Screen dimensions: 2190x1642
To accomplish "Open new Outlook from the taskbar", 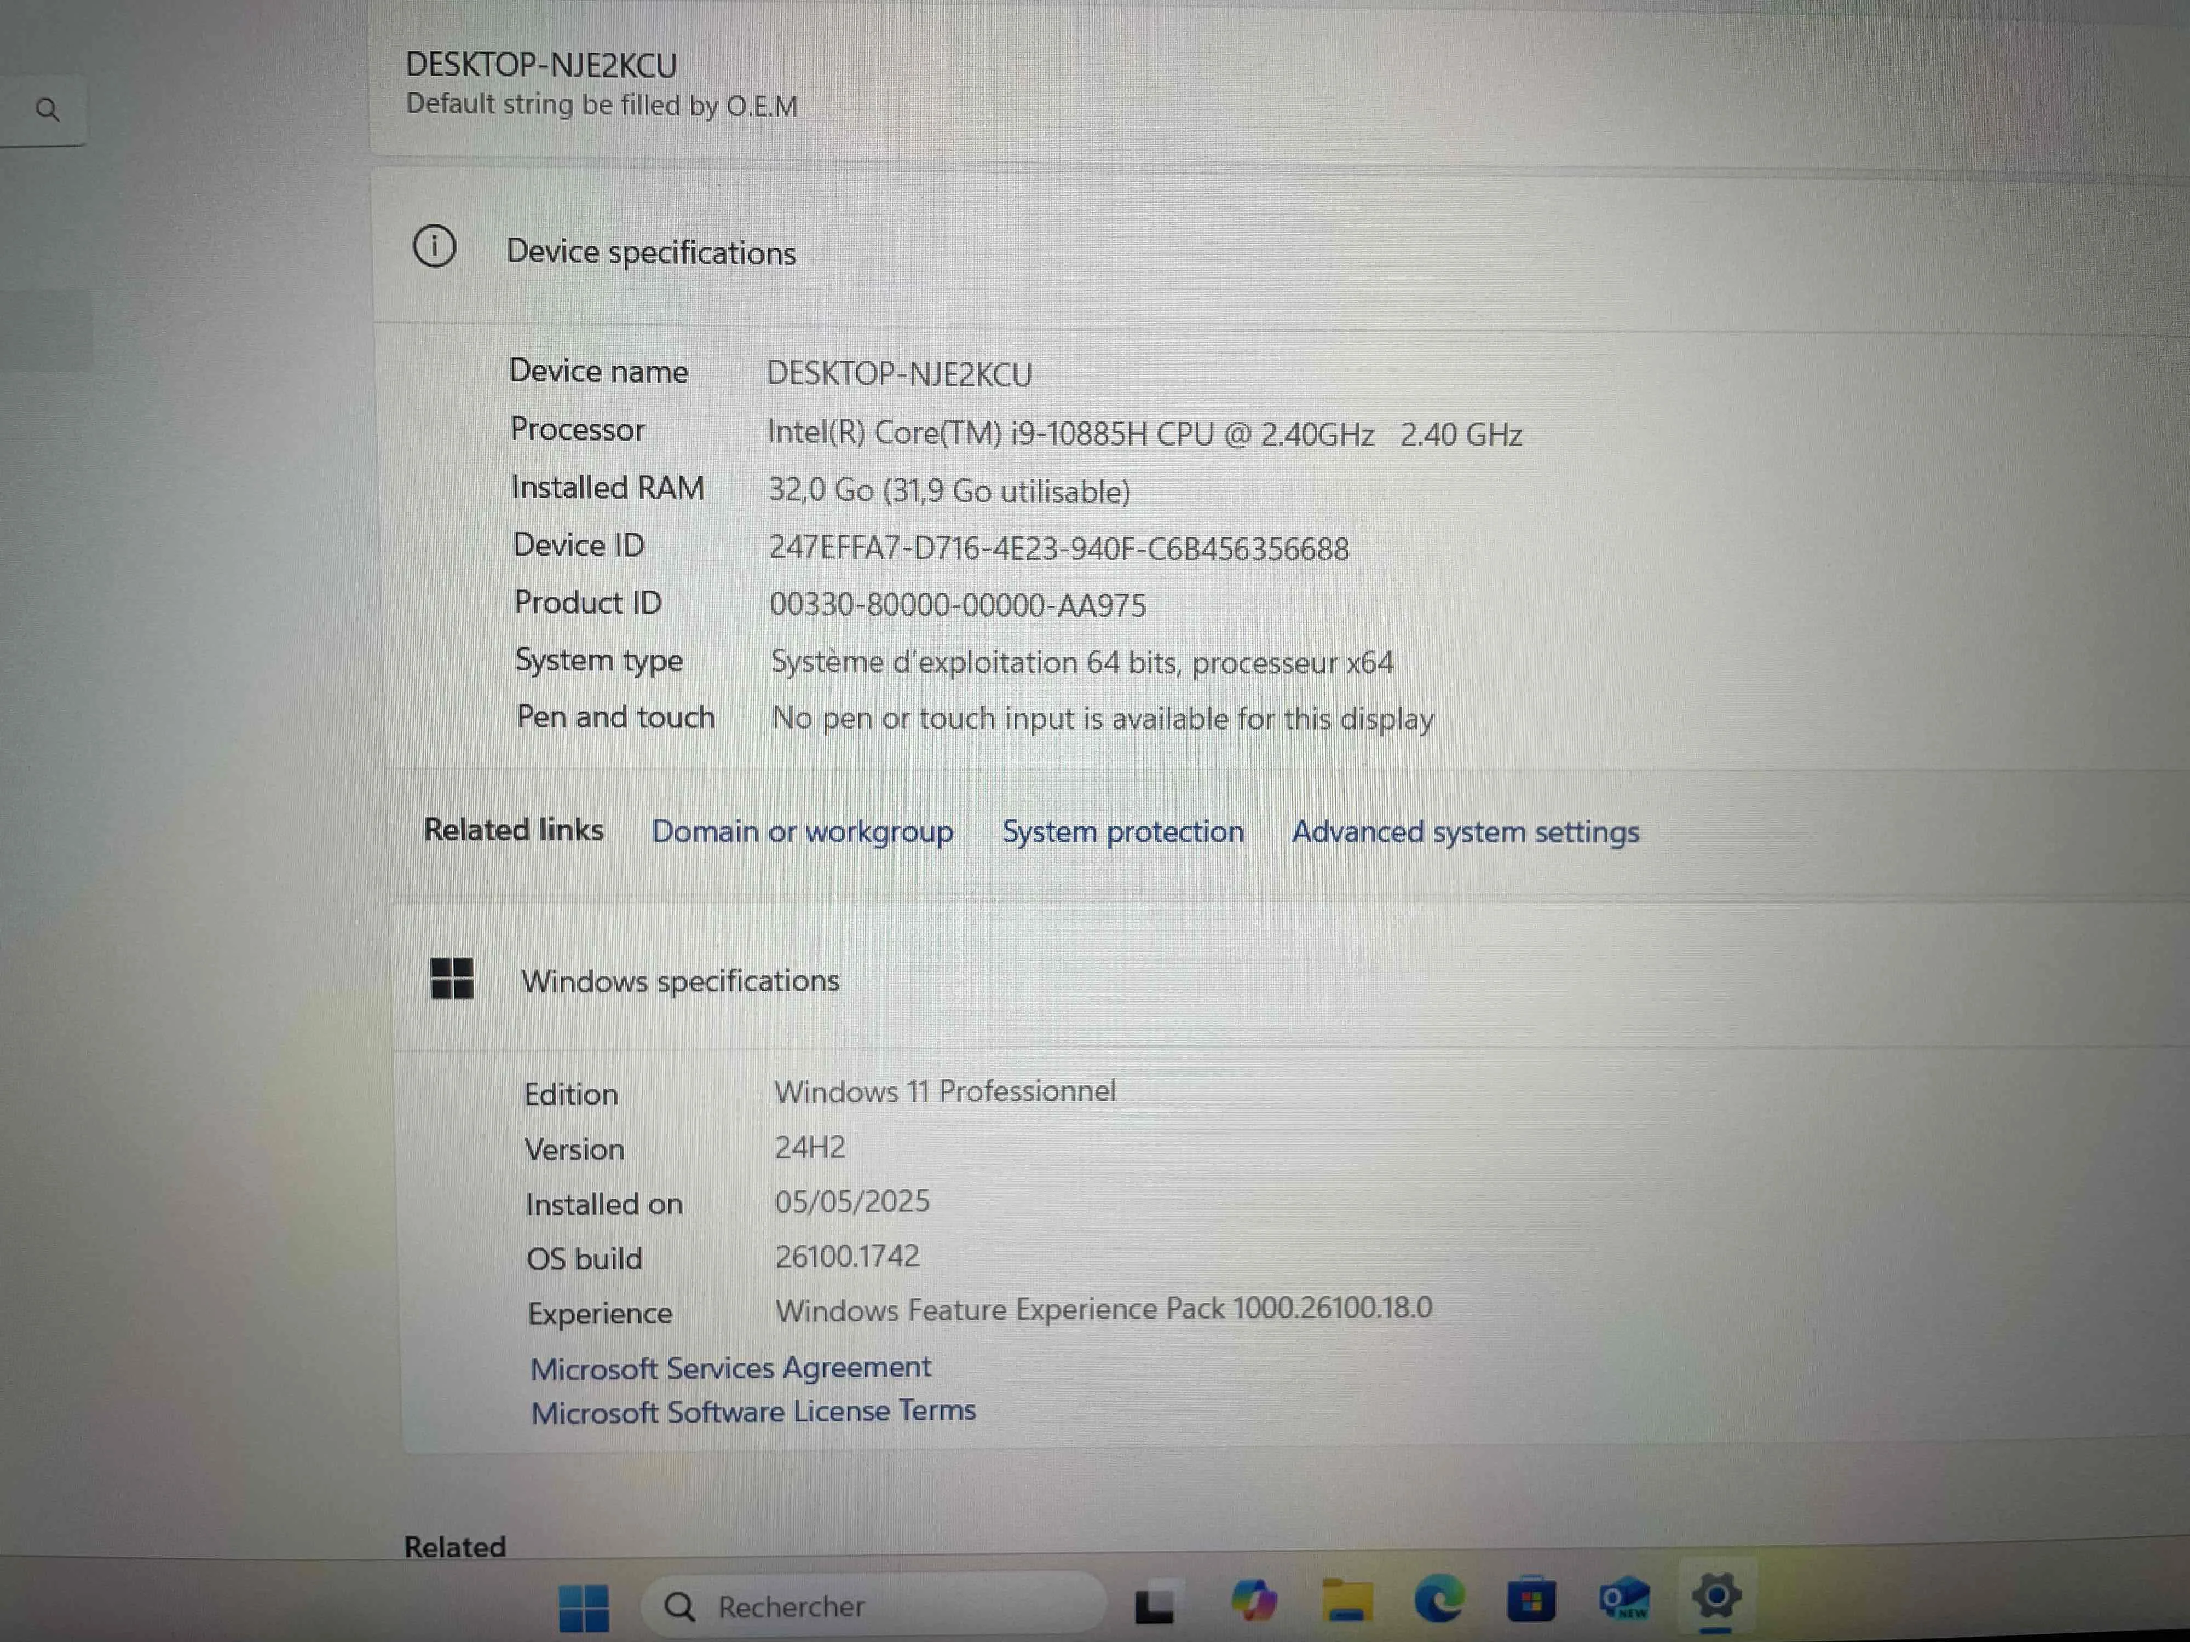I will point(1624,1599).
